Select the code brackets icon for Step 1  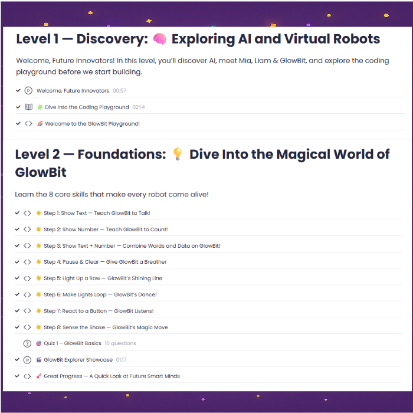pyautogui.click(x=28, y=213)
